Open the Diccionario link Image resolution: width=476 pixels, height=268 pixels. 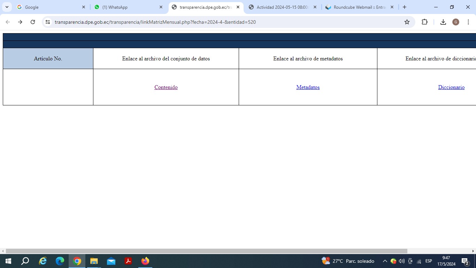(451, 87)
